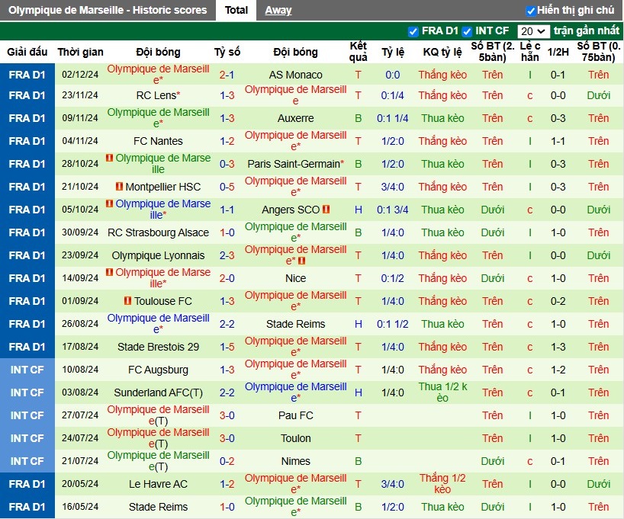The image size is (624, 519).
Task: Click the odds 0:1 1/2 in Stade Reims row
Action: (x=392, y=324)
